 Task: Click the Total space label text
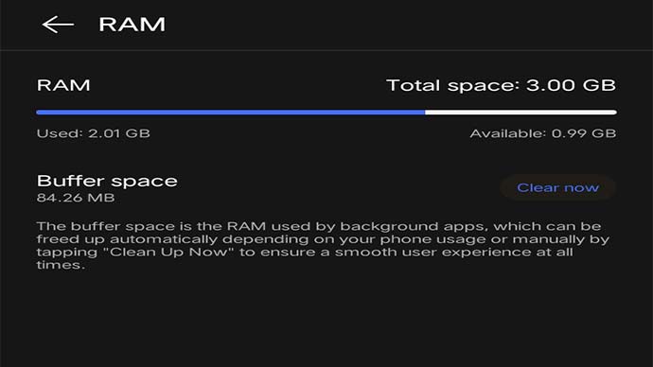pos(453,85)
